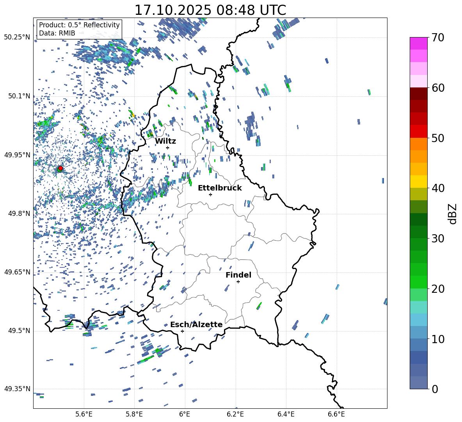Click the Data: RMIB text
This screenshot has width=462, height=422.
pyautogui.click(x=57, y=33)
